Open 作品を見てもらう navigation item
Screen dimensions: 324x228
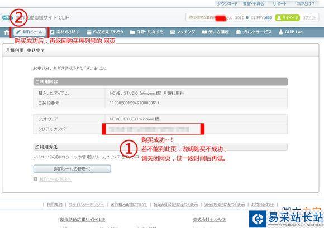pyautogui.click(x=105, y=32)
